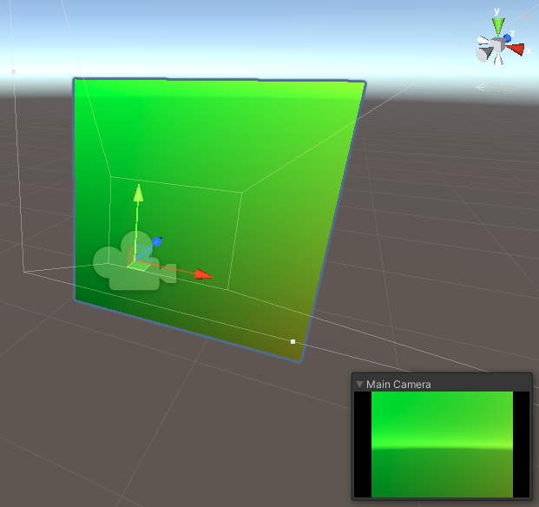The height and width of the screenshot is (507, 539).
Task: Click the Main Camera preview image
Action: point(442,444)
